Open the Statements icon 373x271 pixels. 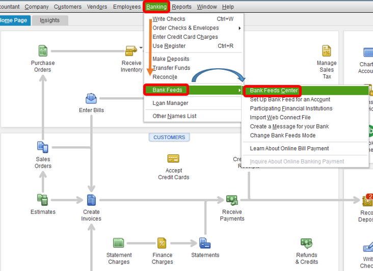pyautogui.click(x=205, y=243)
